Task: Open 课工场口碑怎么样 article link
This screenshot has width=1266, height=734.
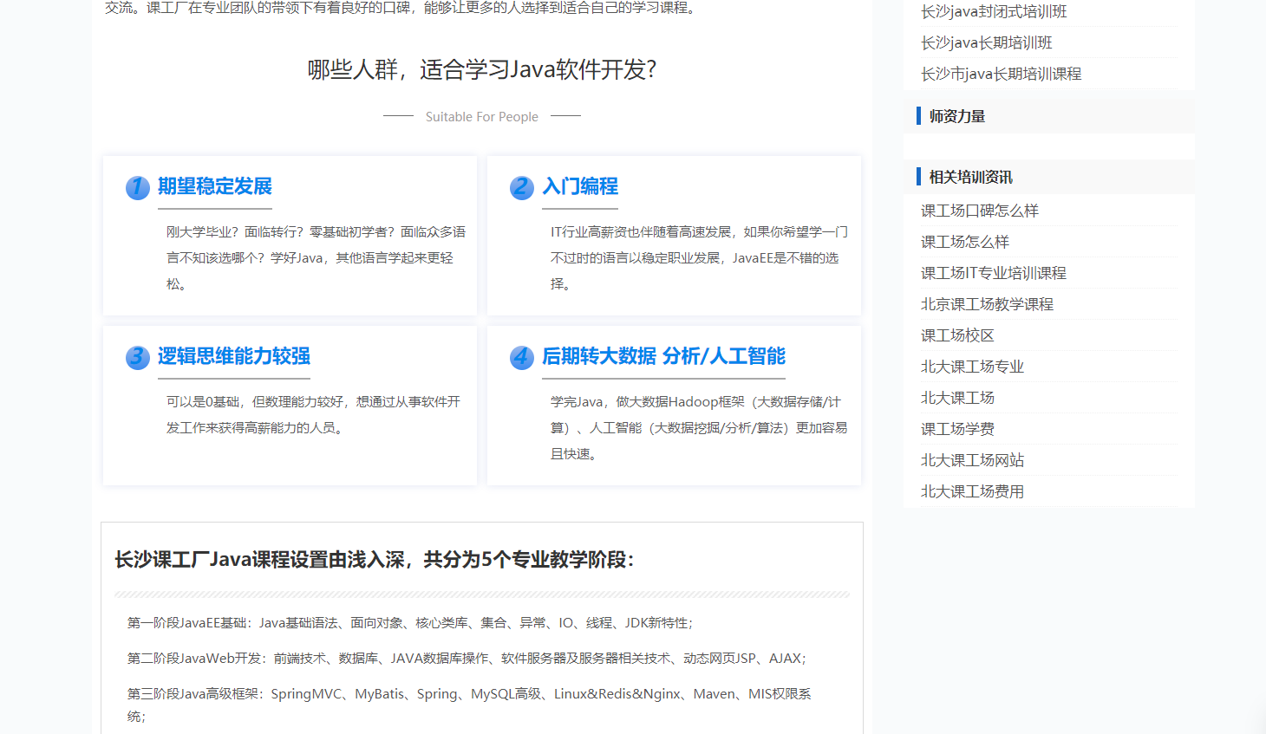Action: pos(980,211)
